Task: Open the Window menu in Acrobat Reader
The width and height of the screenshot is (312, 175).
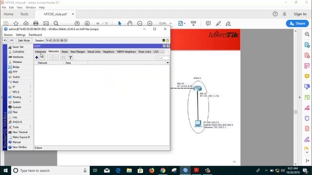Action: tap(31, 8)
